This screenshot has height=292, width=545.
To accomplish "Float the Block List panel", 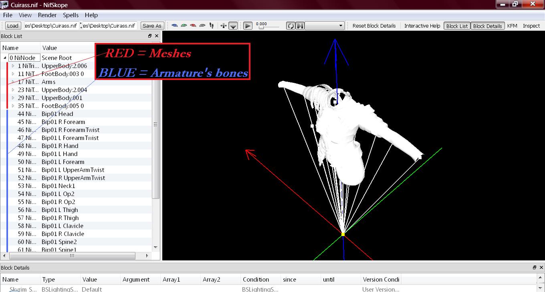I will pyautogui.click(x=150, y=36).
